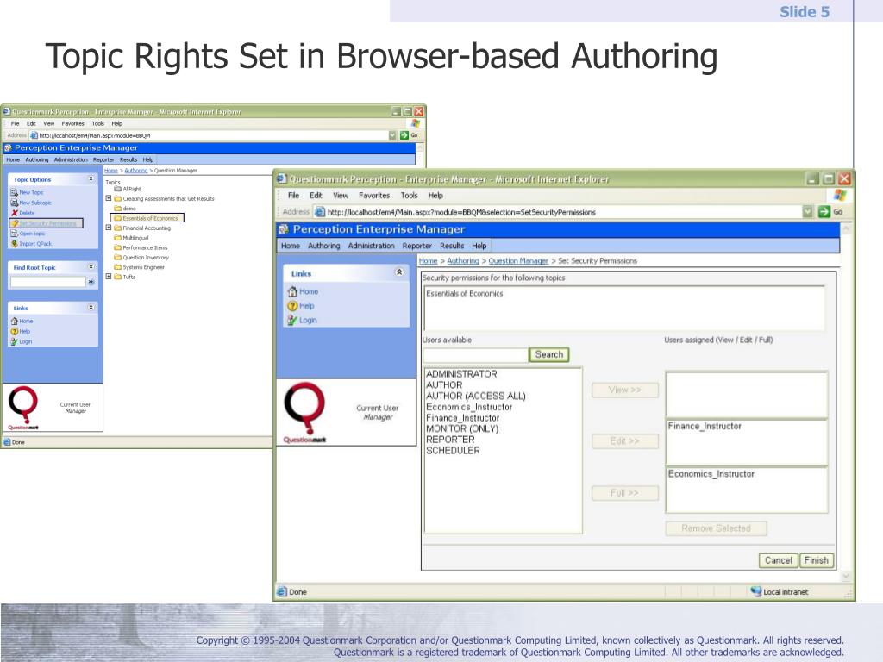The height and width of the screenshot is (662, 883).
Task: Click the Done status icon in front window
Action: (x=282, y=591)
